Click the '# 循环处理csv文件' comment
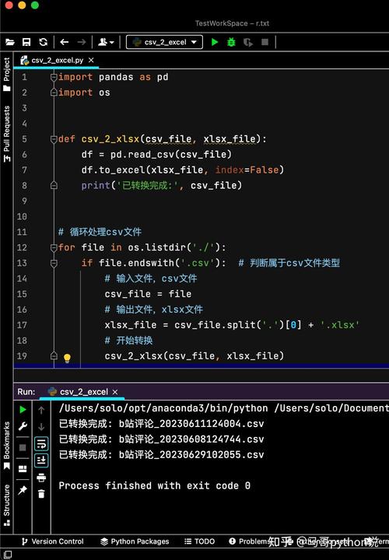 pyautogui.click(x=100, y=232)
